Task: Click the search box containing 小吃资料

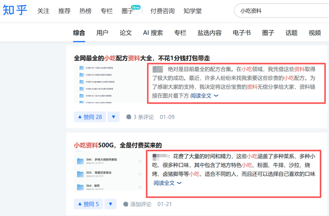Action: 280,11
